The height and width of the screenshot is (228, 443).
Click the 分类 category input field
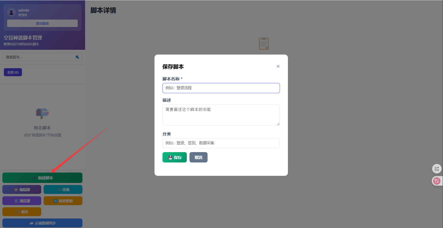[x=221, y=143]
